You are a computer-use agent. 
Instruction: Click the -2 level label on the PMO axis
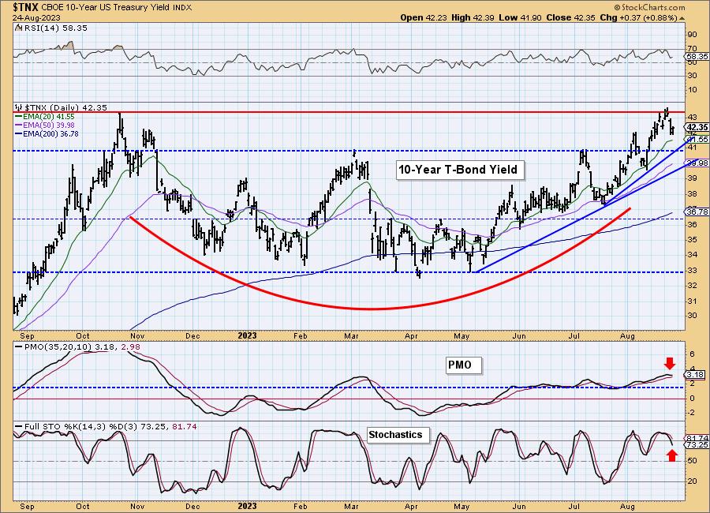[x=691, y=413]
